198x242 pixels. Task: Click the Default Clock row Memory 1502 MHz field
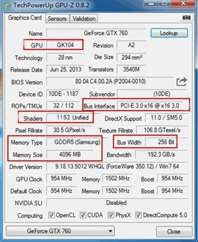click(x=118, y=191)
